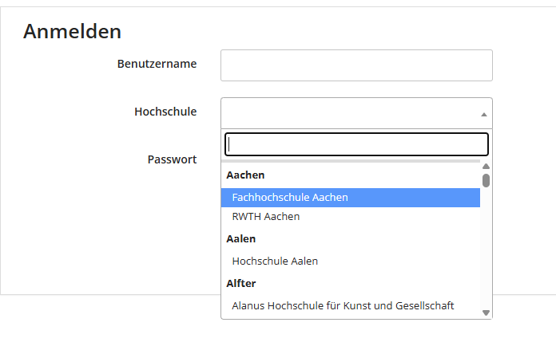The height and width of the screenshot is (342, 556).
Task: Click the Aalen group header
Action: click(x=240, y=238)
